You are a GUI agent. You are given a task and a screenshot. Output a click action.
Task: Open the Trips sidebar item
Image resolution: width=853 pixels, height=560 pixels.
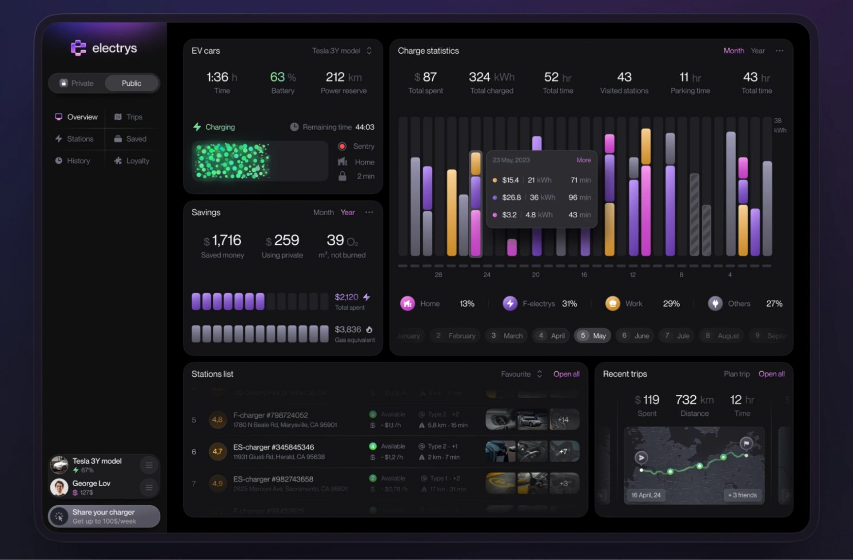tap(129, 117)
